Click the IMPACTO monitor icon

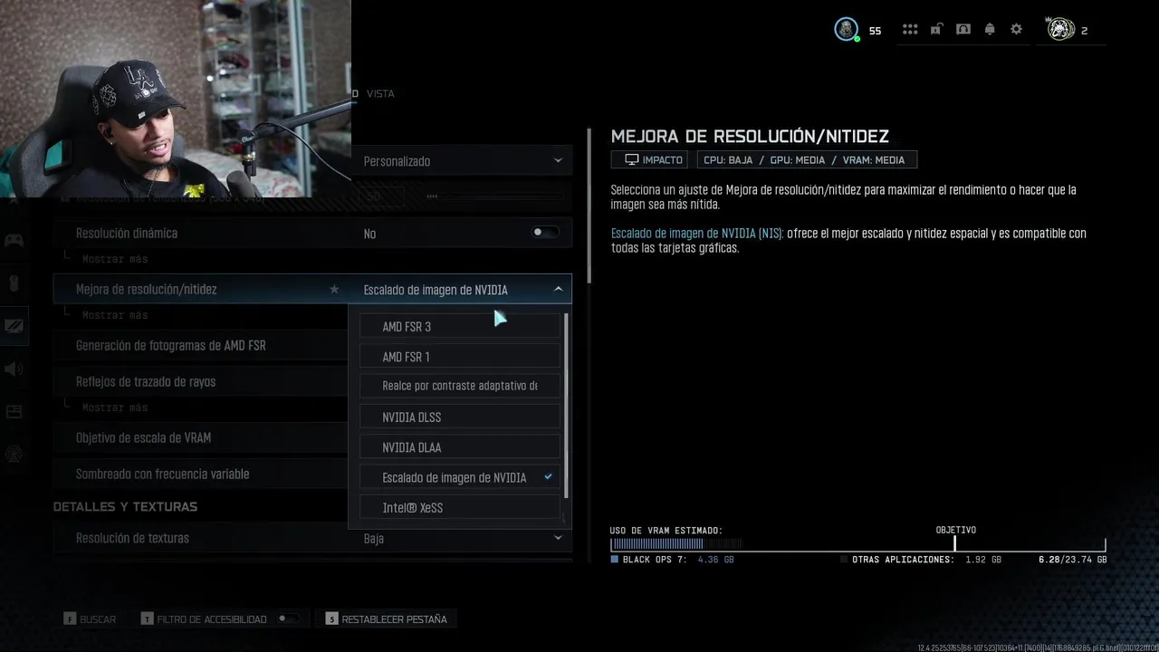(631, 159)
